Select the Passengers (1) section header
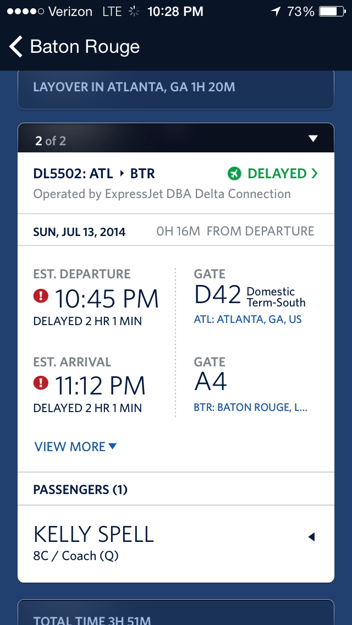This screenshot has height=625, width=352. [80, 489]
